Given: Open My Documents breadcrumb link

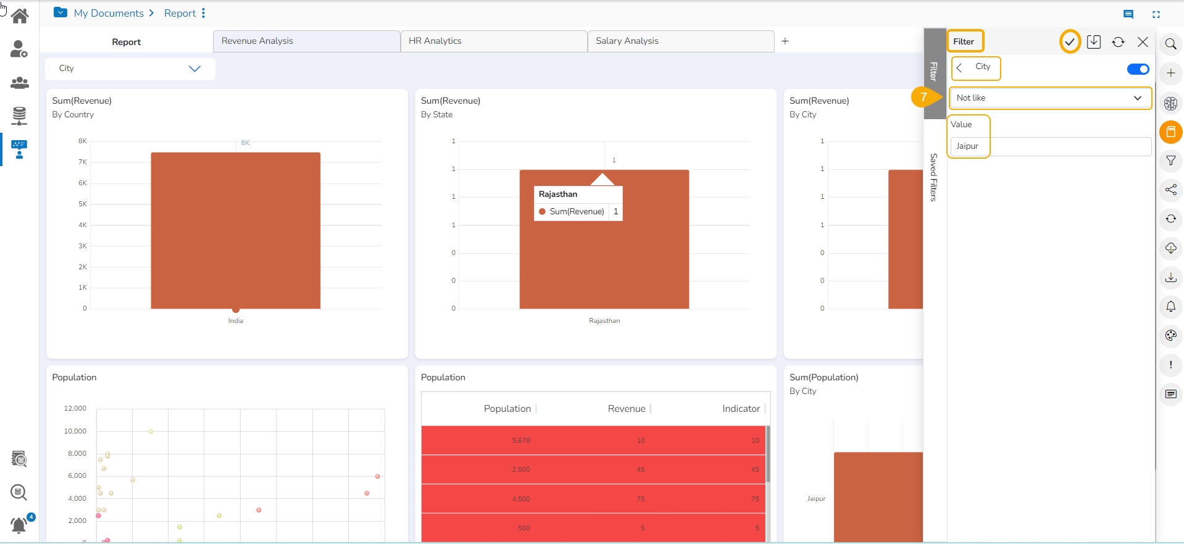Looking at the screenshot, I should click(109, 14).
